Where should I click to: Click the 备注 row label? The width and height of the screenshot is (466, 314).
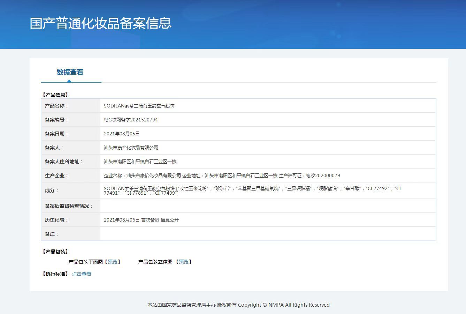coord(52,234)
